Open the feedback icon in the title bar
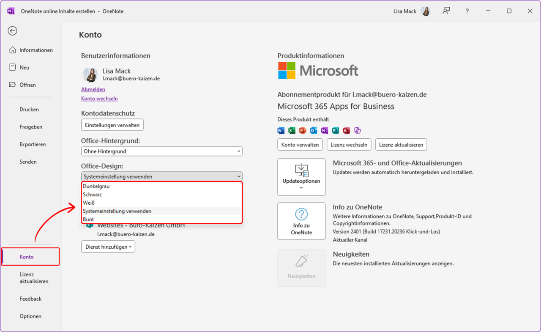541x332 pixels. coord(446,11)
